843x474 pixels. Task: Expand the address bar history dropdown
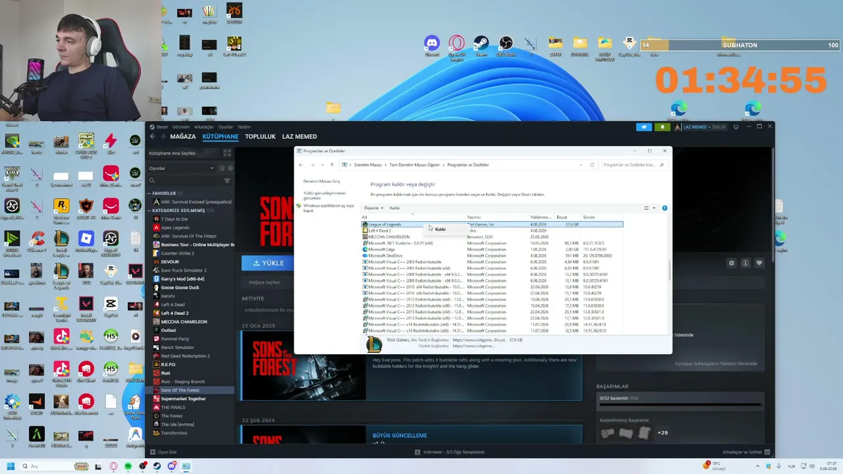(580, 165)
